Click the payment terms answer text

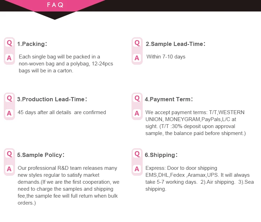195,123
